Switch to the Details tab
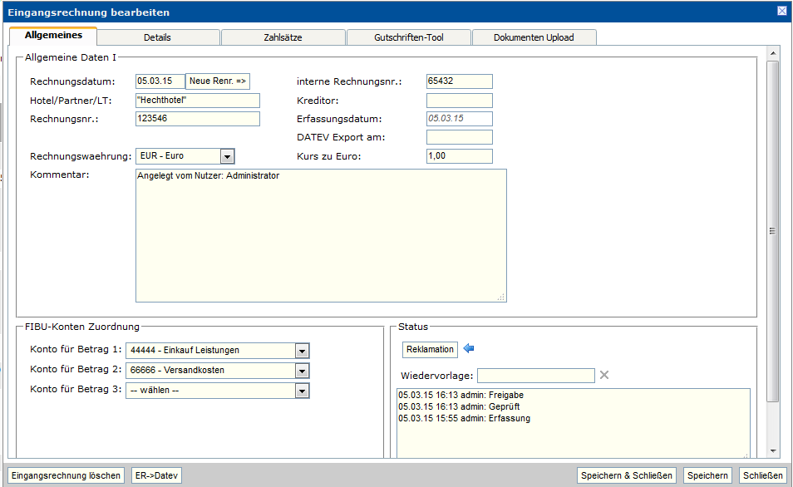The width and height of the screenshot is (793, 487). [x=157, y=37]
